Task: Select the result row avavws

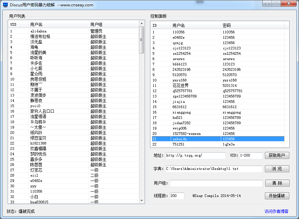Action: pos(218,59)
